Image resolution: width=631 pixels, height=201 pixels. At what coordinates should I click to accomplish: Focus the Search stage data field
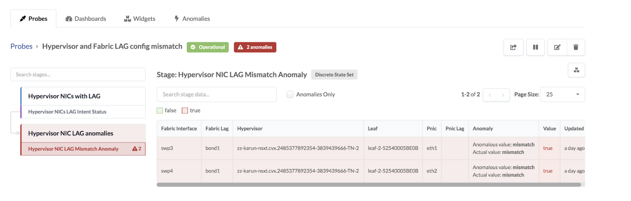(217, 94)
